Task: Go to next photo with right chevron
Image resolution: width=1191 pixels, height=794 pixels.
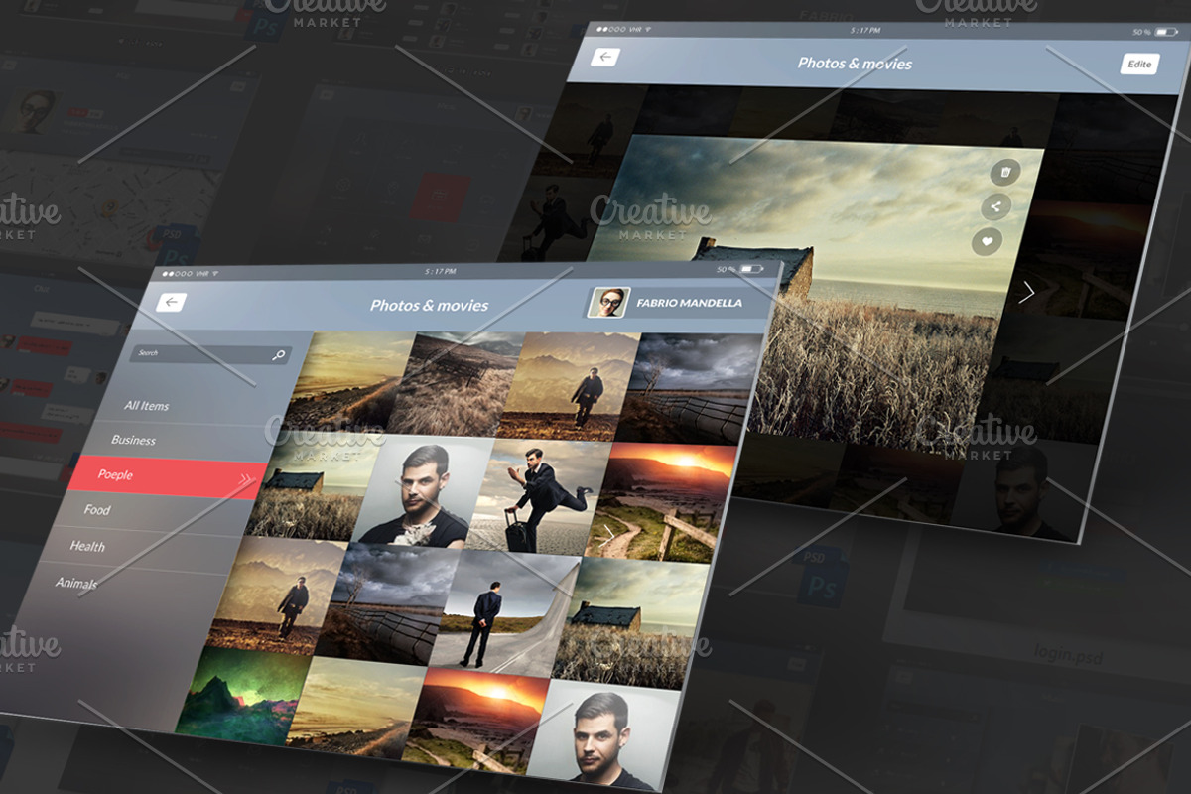Action: click(1027, 291)
